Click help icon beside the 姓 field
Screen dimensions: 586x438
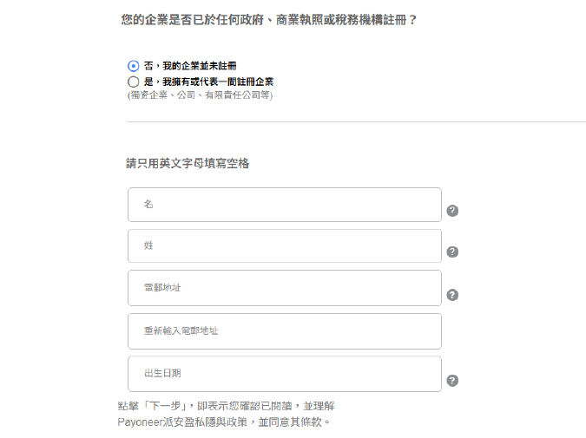tap(452, 252)
